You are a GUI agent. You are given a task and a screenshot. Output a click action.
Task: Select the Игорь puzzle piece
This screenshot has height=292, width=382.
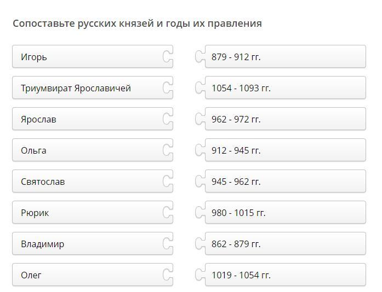tap(88, 57)
